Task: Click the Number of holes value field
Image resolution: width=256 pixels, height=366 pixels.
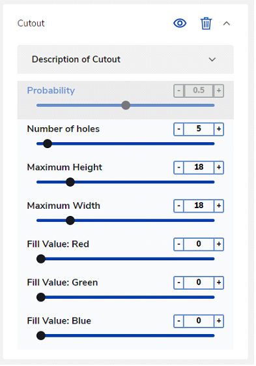Action: 199,129
